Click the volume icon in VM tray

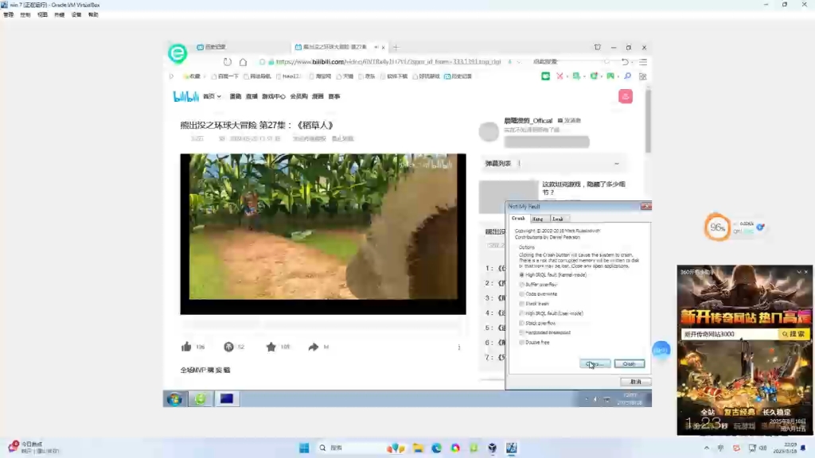point(595,399)
